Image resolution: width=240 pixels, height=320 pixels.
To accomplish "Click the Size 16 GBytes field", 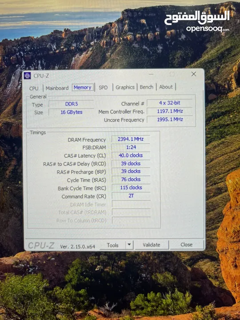I will [71, 112].
